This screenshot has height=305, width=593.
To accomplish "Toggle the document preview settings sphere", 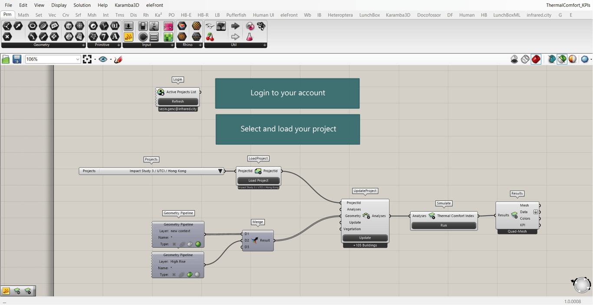I will click(x=573, y=59).
